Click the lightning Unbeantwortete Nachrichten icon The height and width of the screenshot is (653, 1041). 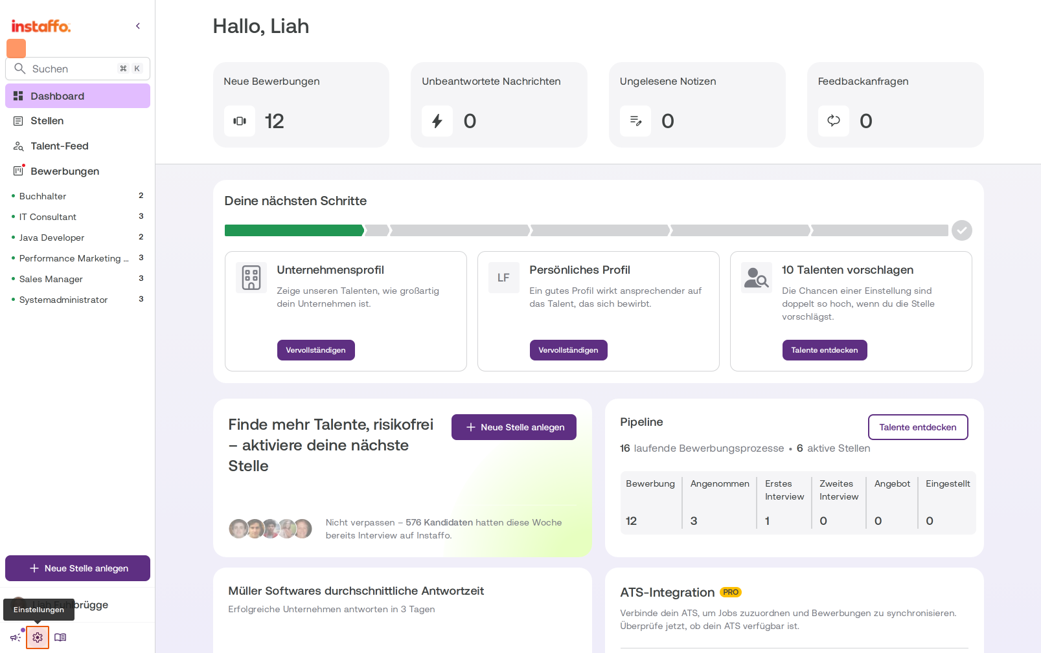pyautogui.click(x=437, y=121)
